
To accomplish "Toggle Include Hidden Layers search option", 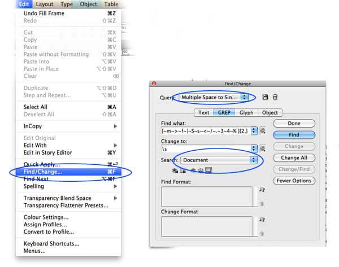I will [193, 170].
